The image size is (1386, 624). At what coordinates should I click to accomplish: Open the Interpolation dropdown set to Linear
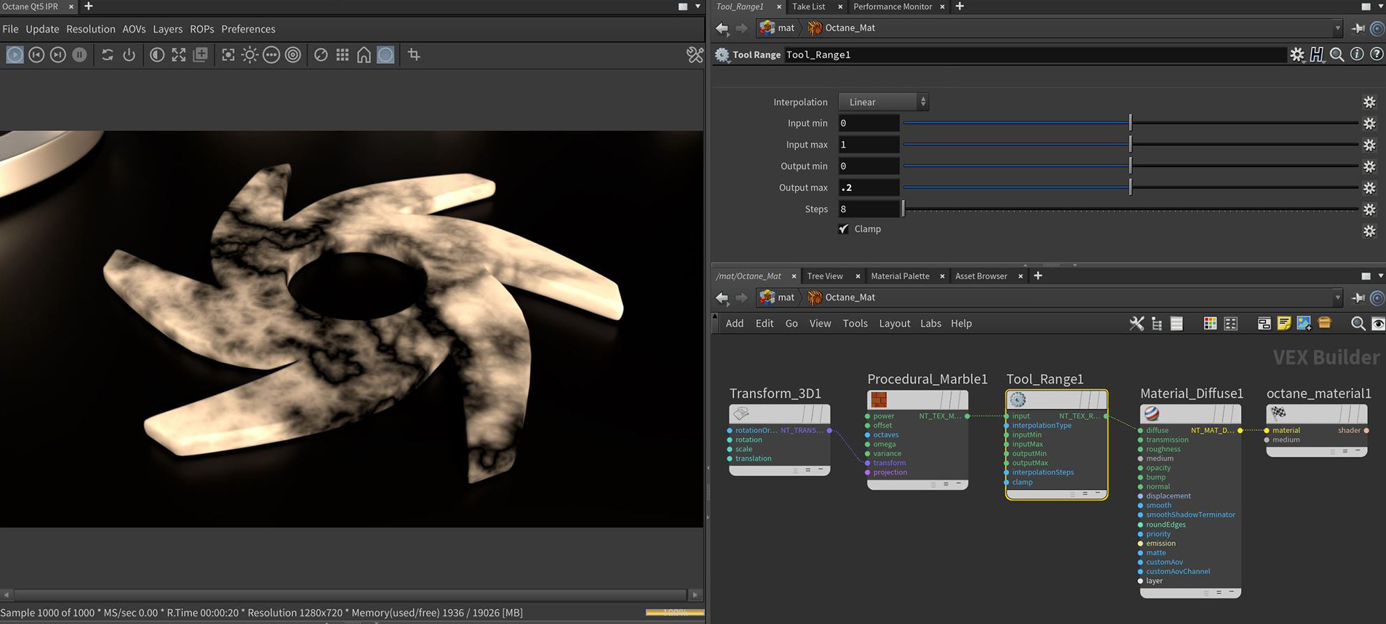point(883,102)
